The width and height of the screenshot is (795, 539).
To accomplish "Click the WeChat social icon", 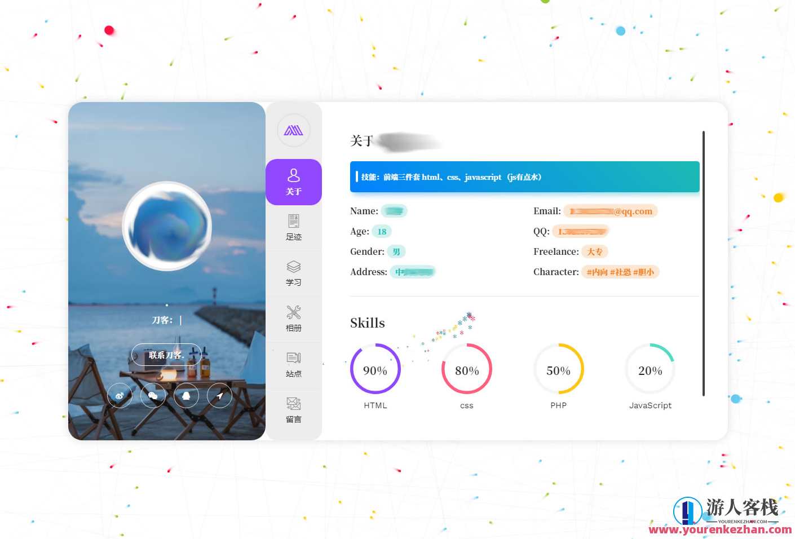I will pyautogui.click(x=153, y=396).
